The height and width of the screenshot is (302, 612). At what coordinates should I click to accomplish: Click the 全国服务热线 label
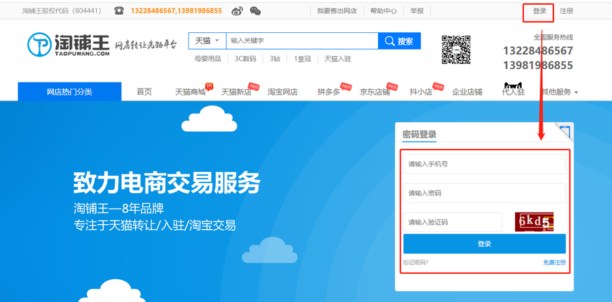553,38
